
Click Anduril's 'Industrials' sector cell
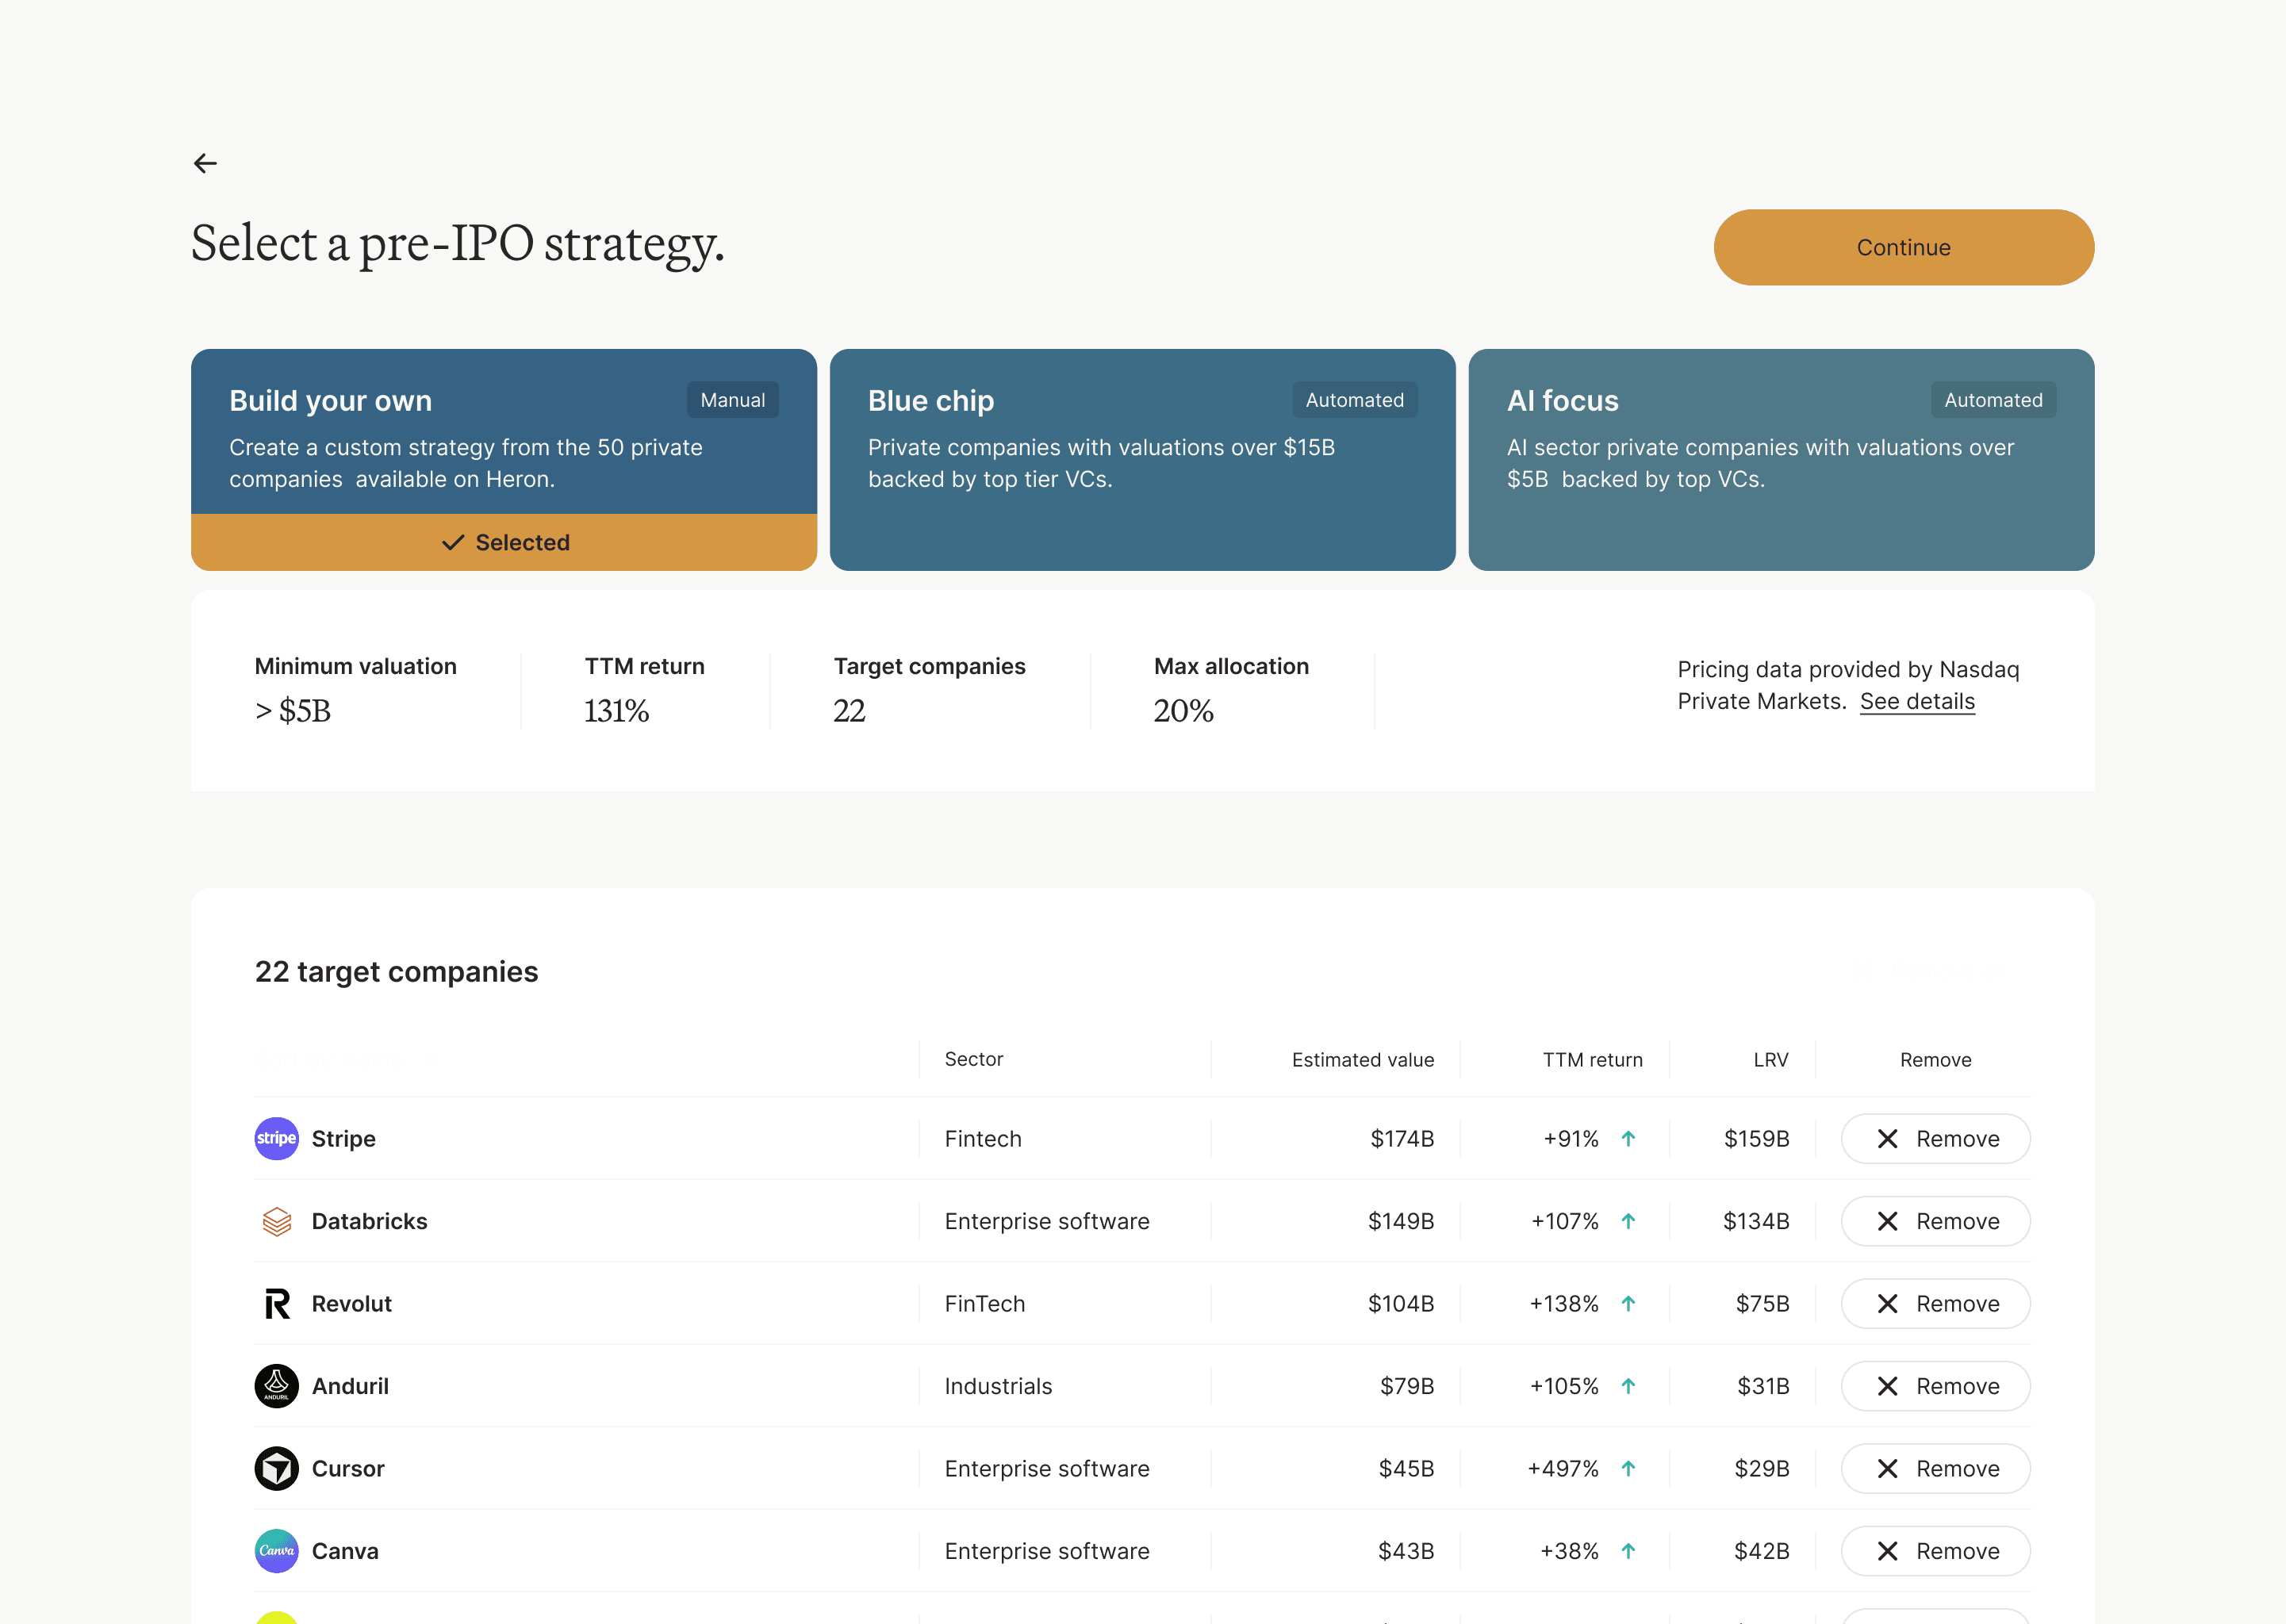(998, 1386)
